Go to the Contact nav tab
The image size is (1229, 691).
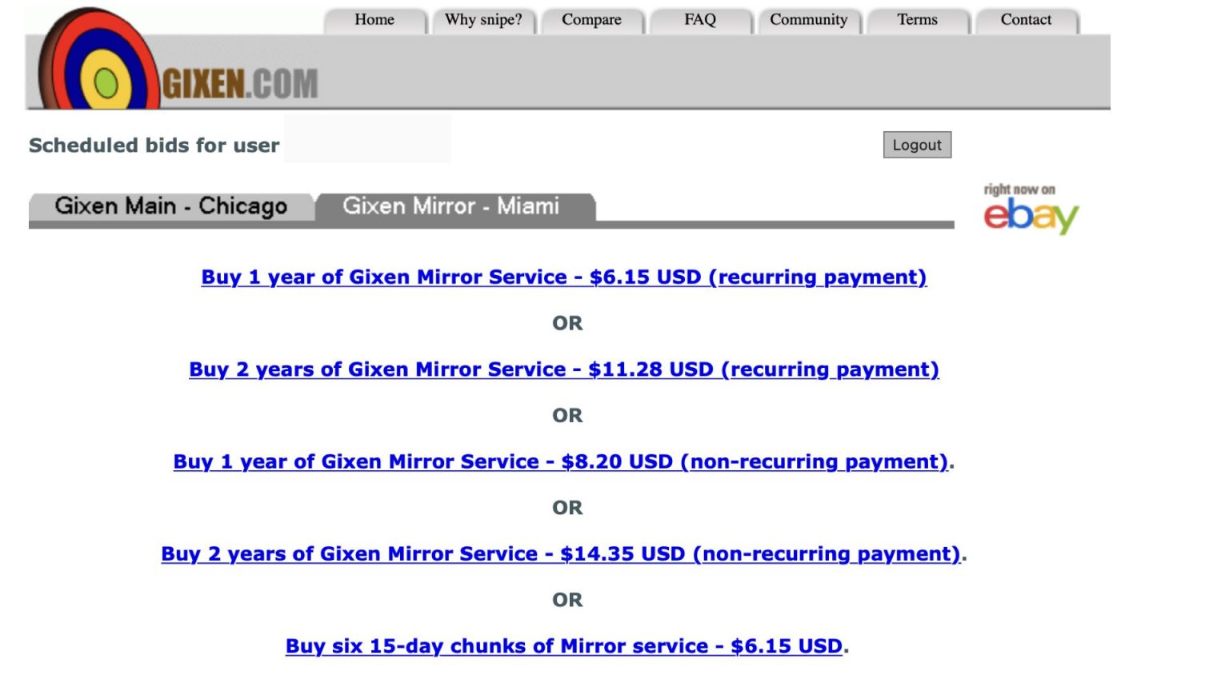(x=1026, y=20)
